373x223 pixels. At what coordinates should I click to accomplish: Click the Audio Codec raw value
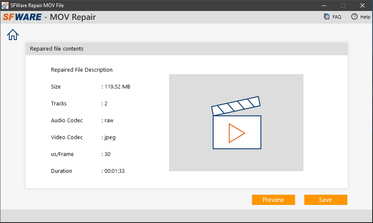pos(109,121)
